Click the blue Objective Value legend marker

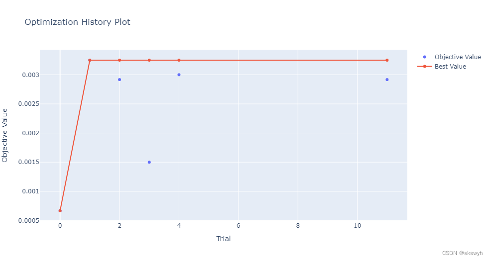click(424, 57)
